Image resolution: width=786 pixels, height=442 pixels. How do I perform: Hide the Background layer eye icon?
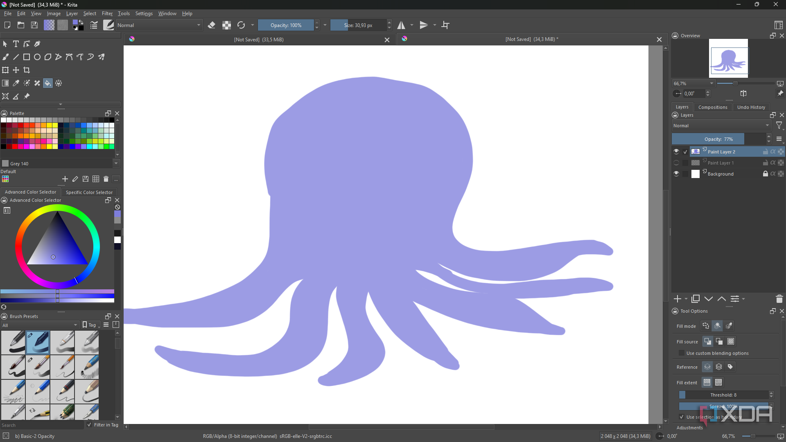tap(676, 174)
